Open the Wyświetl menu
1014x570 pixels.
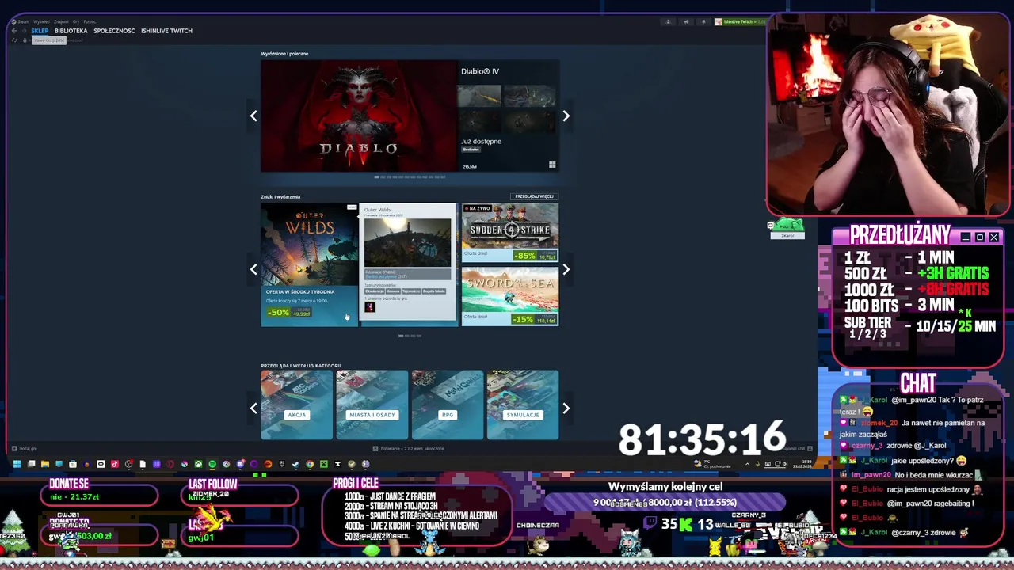click(x=41, y=21)
